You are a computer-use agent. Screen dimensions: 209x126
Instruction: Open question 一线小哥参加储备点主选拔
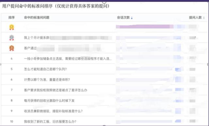pyautogui.click(x=68, y=59)
